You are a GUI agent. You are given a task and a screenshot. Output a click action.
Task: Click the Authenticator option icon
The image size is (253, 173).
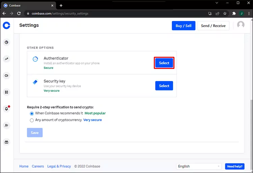click(35, 59)
